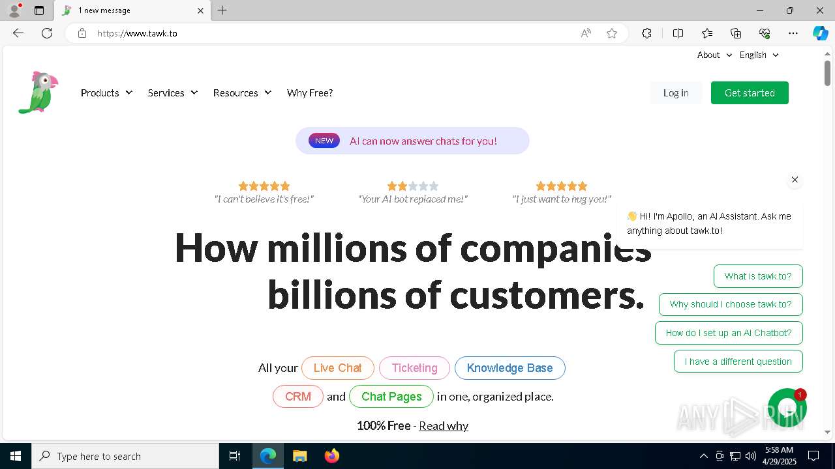Viewport: 835px width, 469px height.
Task: Toggle split screen icon
Action: click(678, 33)
